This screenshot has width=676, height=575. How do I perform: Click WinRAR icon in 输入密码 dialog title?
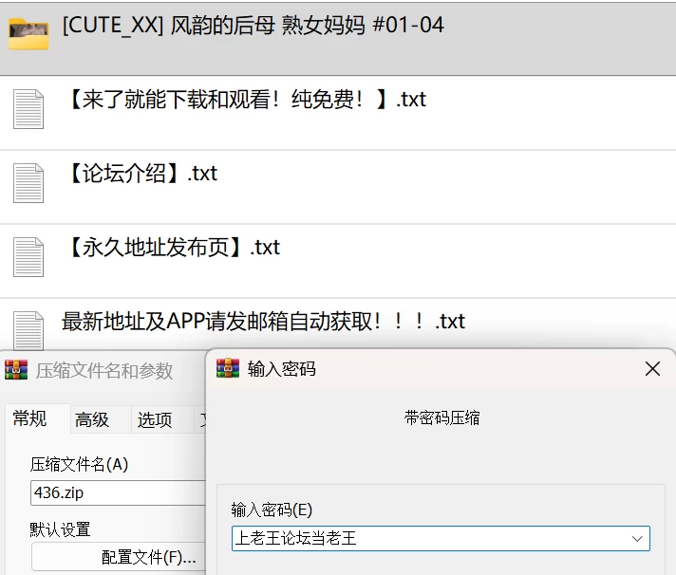point(228,368)
